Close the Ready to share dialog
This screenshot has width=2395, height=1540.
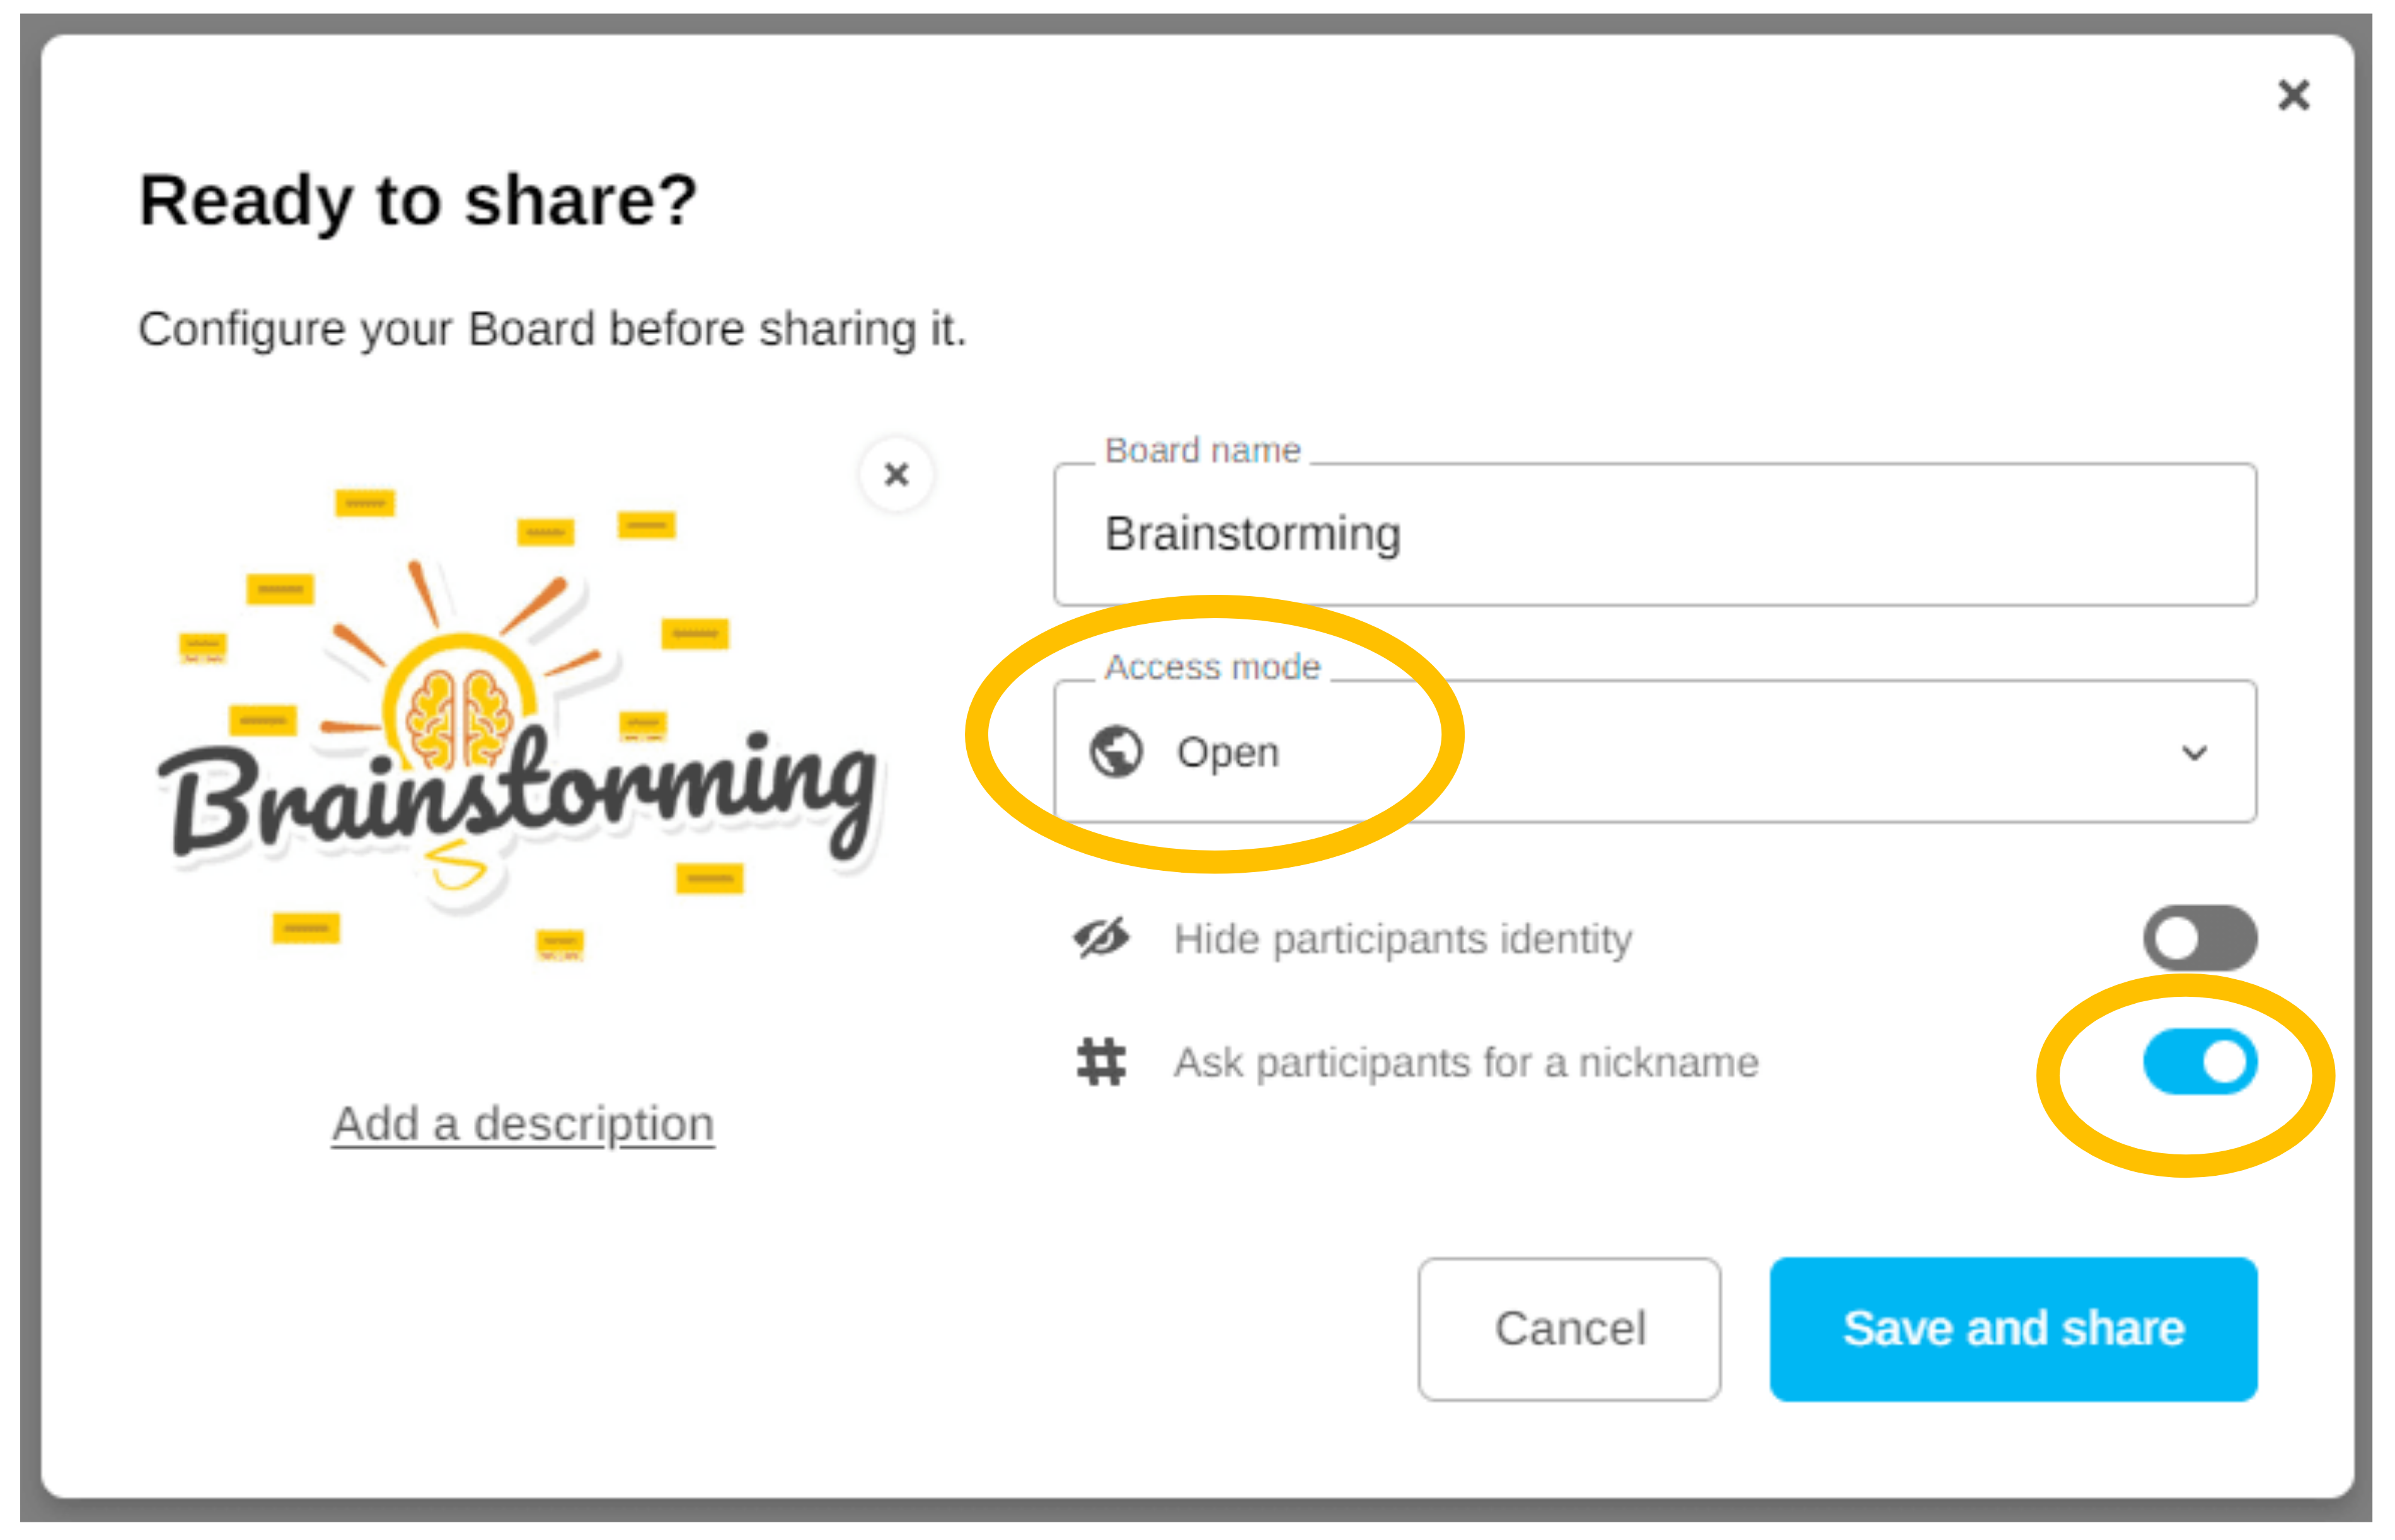tap(2293, 96)
